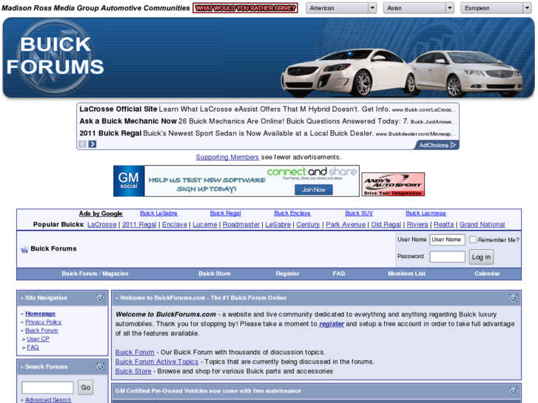Collapse the Welcome to BuickForums.com panel
The width and height of the screenshot is (538, 403).
514,298
